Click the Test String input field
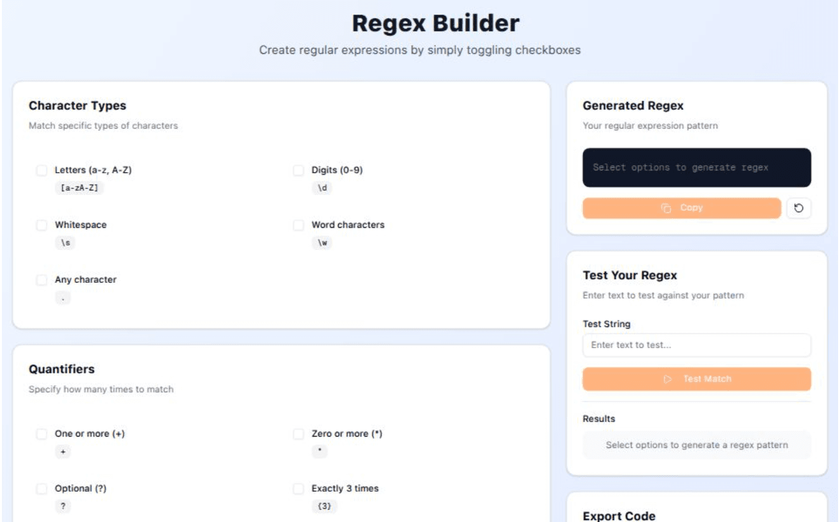The image size is (840, 522). [696, 345]
